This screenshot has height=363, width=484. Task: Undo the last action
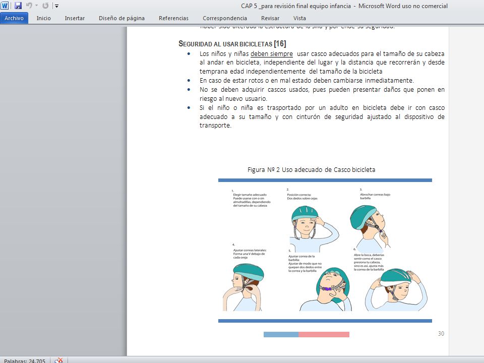click(29, 5)
